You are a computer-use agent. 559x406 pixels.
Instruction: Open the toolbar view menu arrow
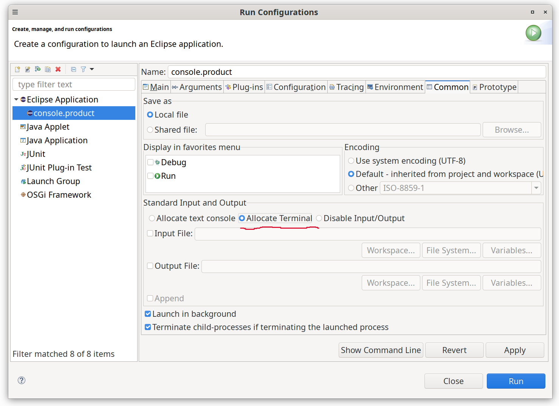click(91, 69)
